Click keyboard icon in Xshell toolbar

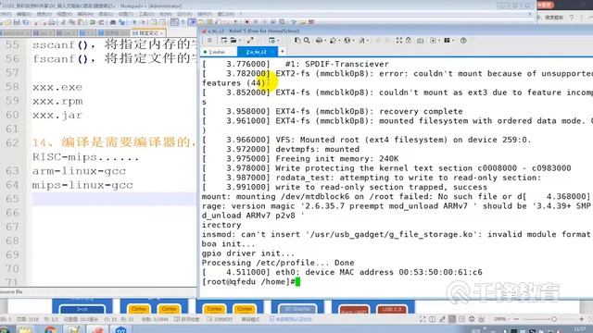pyautogui.click(x=420, y=41)
